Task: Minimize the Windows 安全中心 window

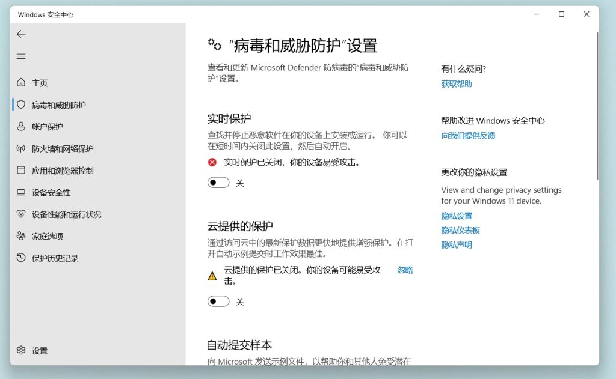Action: coord(537,14)
